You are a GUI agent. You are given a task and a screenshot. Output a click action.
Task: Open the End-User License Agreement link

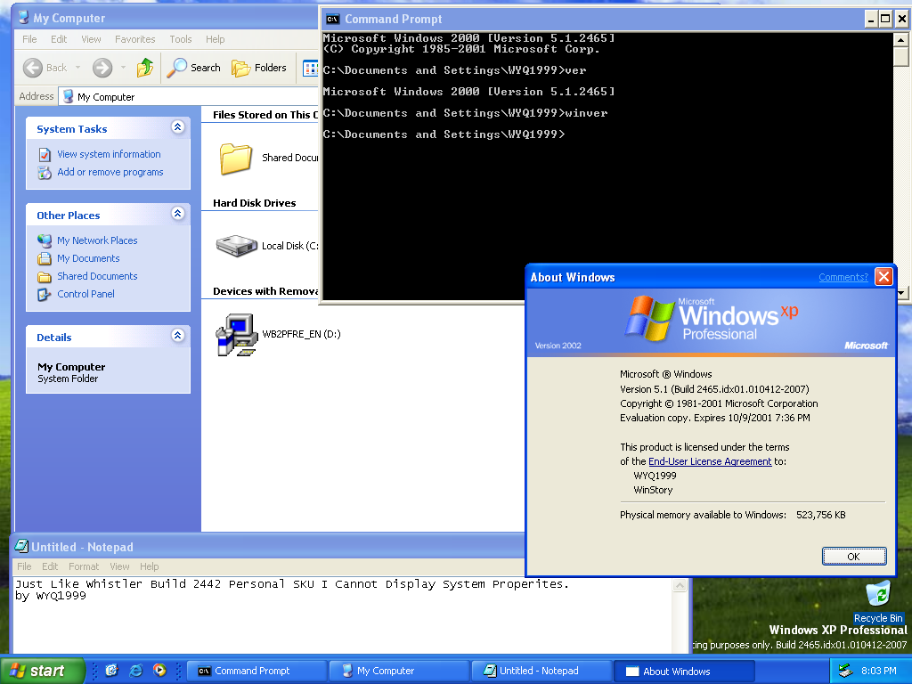click(710, 461)
